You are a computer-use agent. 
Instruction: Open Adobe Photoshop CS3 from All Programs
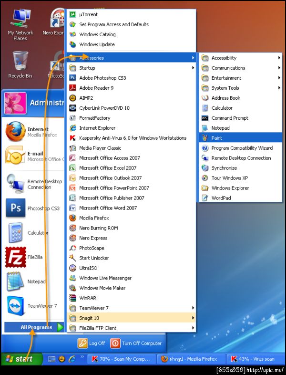[131, 78]
